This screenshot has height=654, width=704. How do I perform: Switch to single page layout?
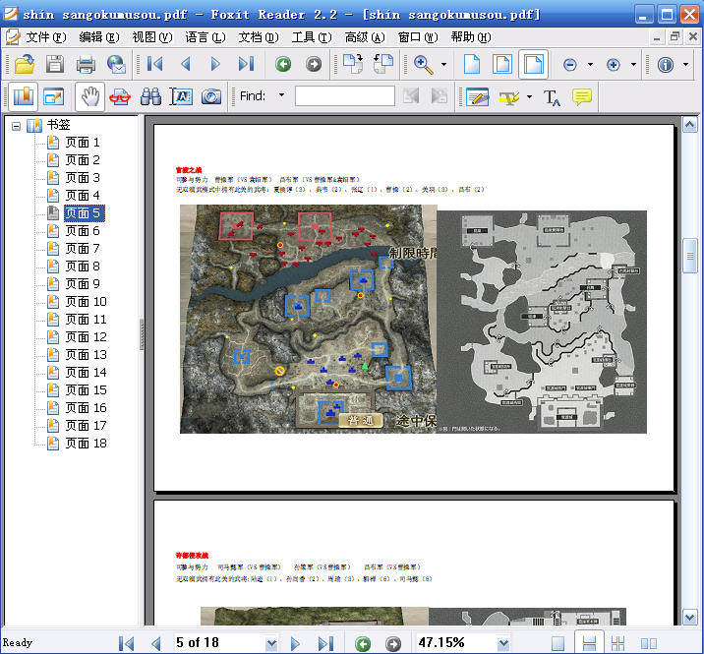558,643
